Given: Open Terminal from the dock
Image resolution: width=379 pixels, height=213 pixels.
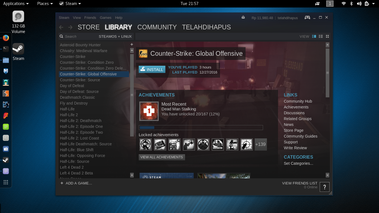Looking at the screenshot, I should [x=6, y=49].
